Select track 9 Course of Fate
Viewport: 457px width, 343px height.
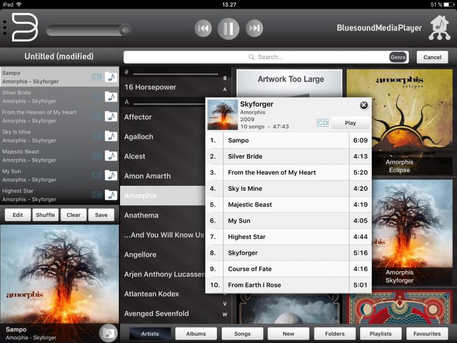(289, 269)
